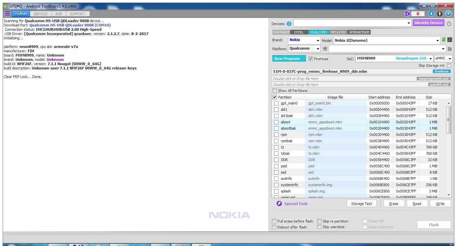Viewport: 457px width, 246px height.
Task: Open the Model dropdown Nokia 2(Dynamo)
Action: tap(438, 40)
